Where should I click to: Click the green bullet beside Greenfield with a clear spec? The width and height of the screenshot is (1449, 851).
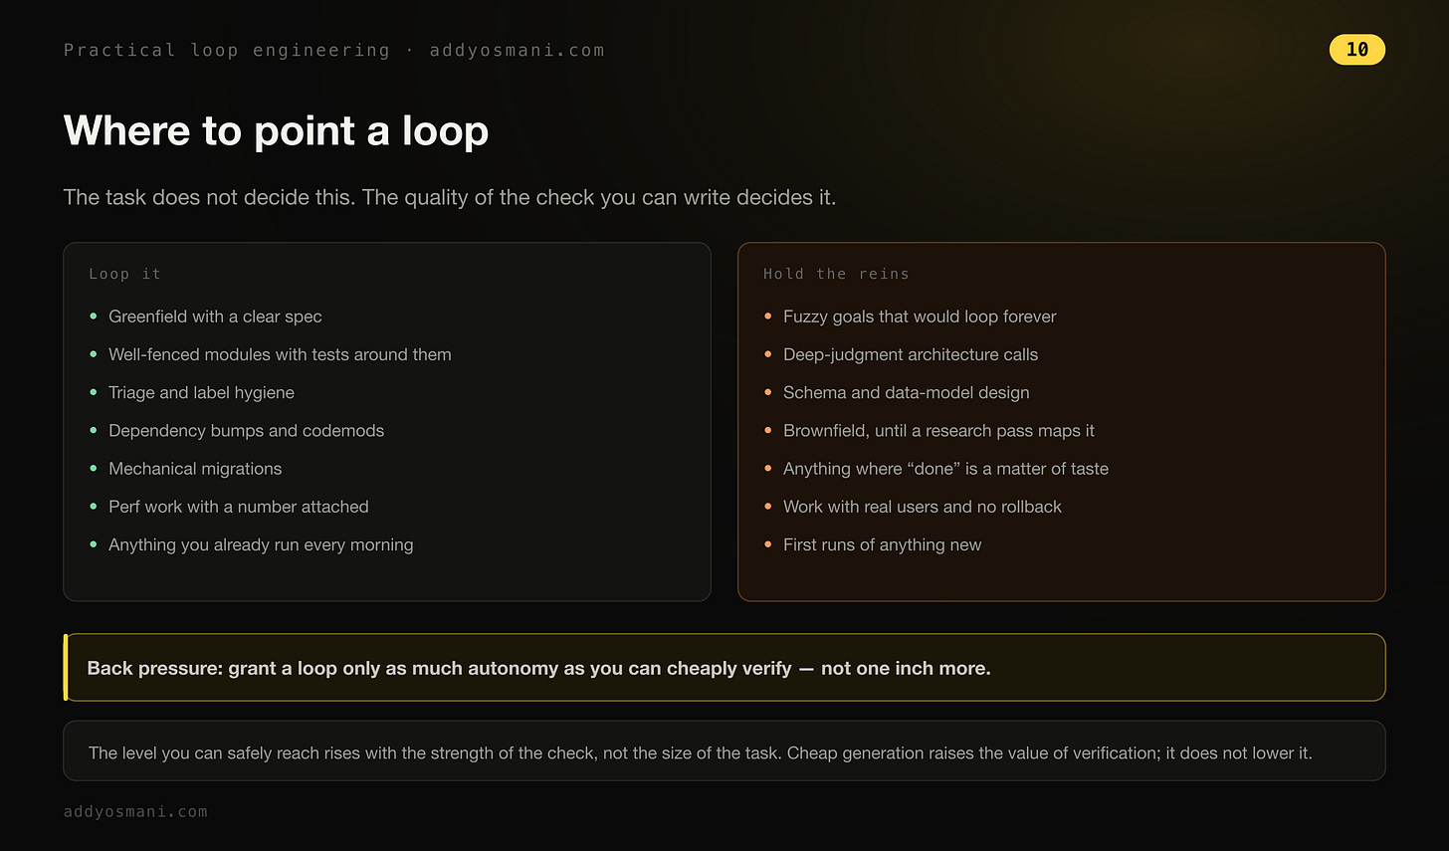tap(94, 317)
